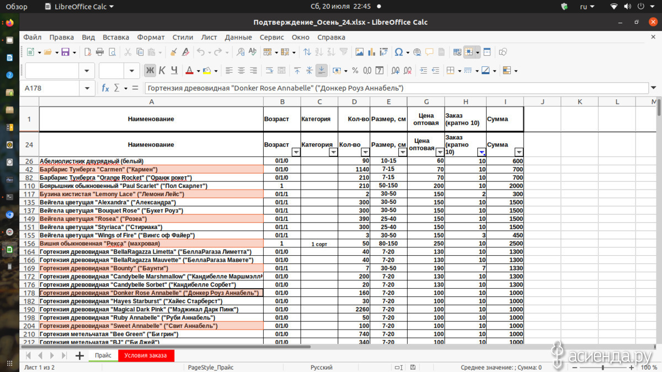662x372 pixels.
Task: Toggle Italic (К) formatting
Action: pyautogui.click(x=162, y=71)
